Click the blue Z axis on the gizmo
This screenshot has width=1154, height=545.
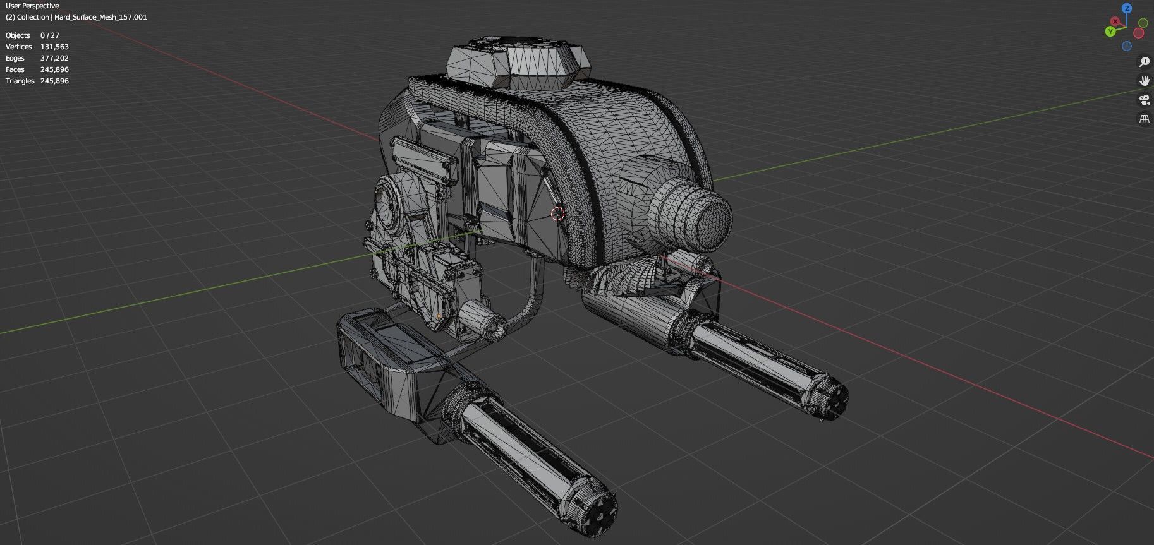click(1126, 8)
